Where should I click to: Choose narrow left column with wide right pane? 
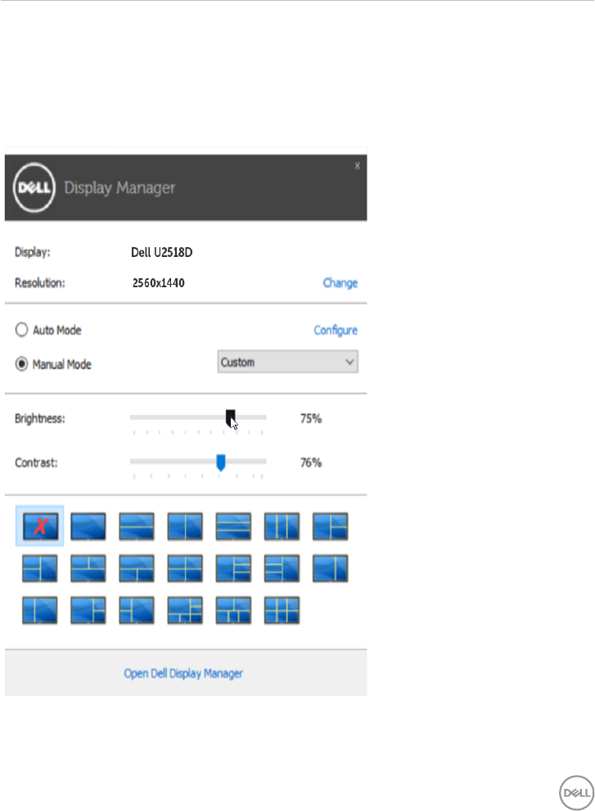(x=40, y=611)
